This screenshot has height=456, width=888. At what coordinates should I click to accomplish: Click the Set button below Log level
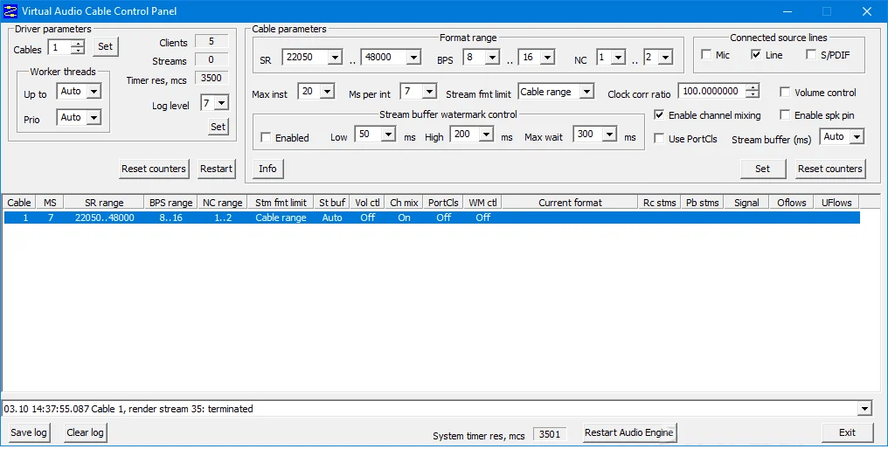click(218, 127)
